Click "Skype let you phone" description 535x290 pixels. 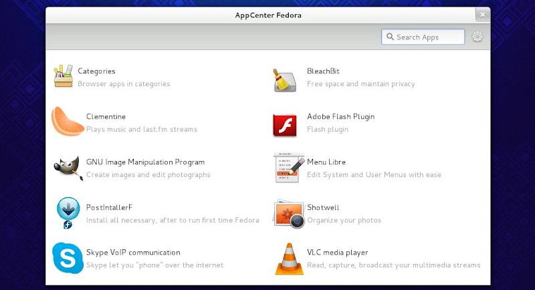(x=155, y=265)
